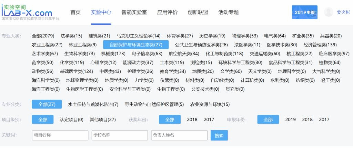Open the 首页 navigation tab

coord(75,12)
